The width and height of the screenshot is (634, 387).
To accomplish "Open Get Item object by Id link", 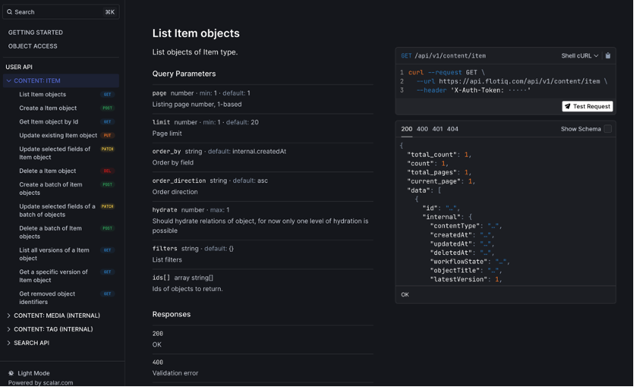I will click(48, 122).
